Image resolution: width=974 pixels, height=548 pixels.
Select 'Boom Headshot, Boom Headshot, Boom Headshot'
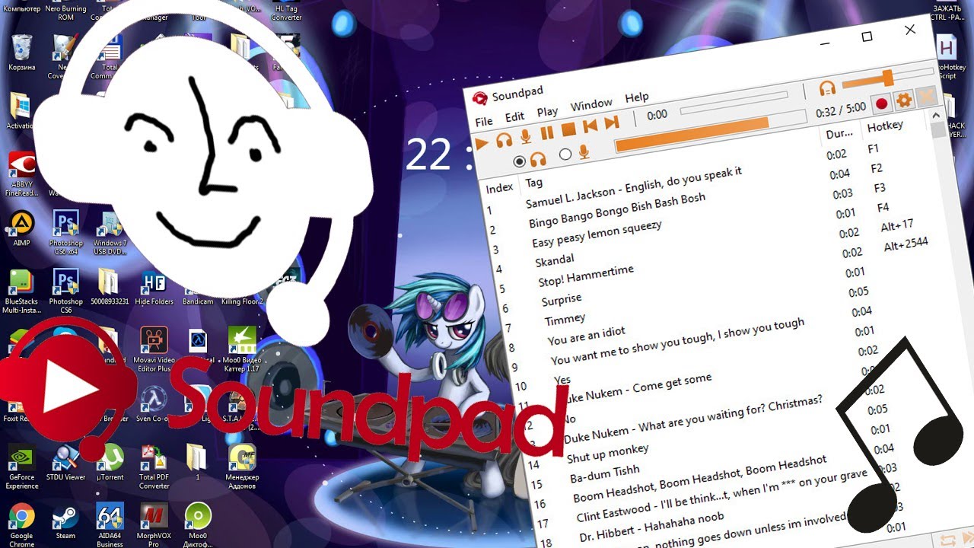[x=700, y=479]
